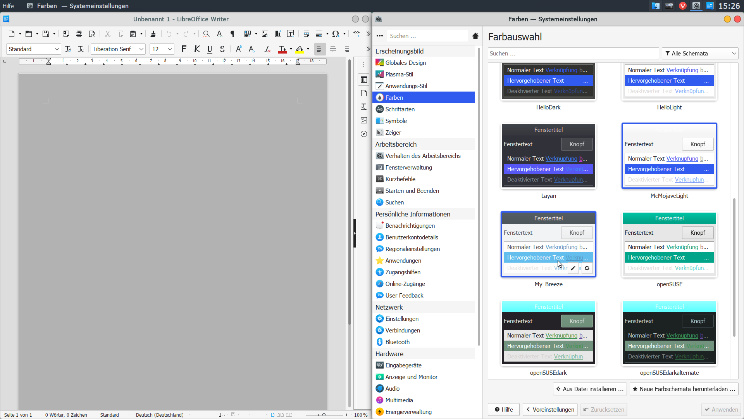This screenshot has width=744, height=419.
Task: Click the Hilfe button in Farben
Action: 504,409
